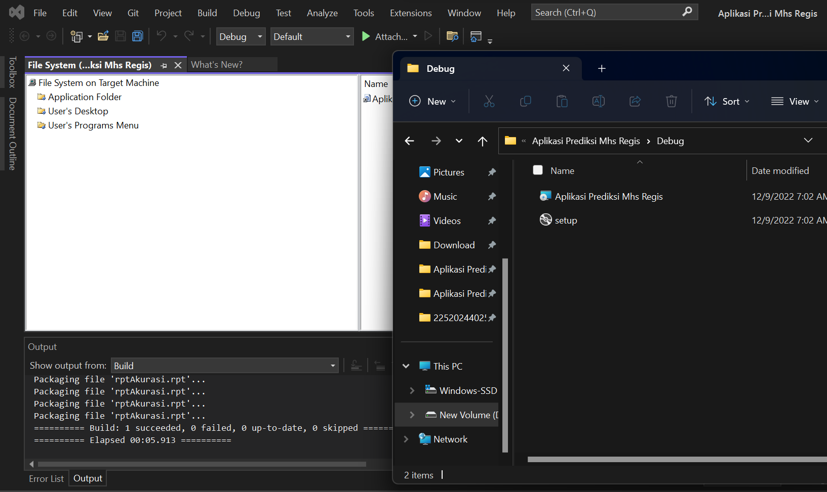The image size is (827, 492).
Task: Click the Cut icon in the Explorer toolbar
Action: 489,101
